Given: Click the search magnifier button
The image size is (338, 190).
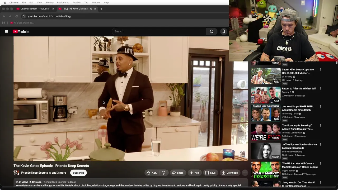Looking at the screenshot, I should click(x=212, y=31).
